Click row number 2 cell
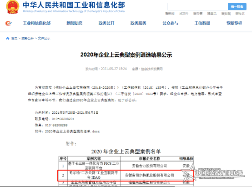 [x=63, y=175]
